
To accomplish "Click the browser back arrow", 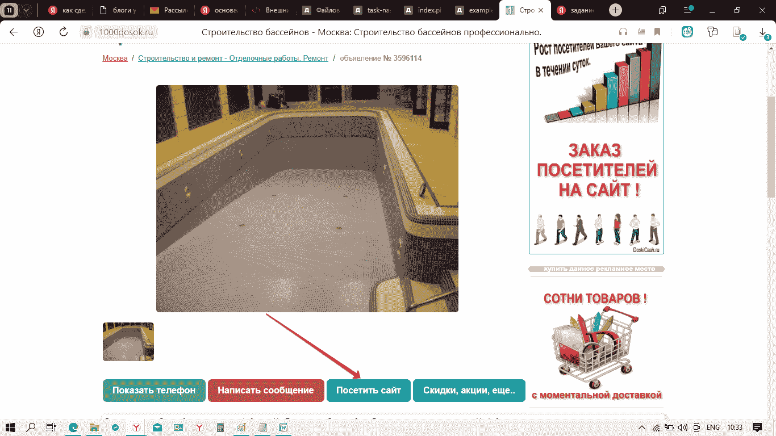I will tap(14, 32).
